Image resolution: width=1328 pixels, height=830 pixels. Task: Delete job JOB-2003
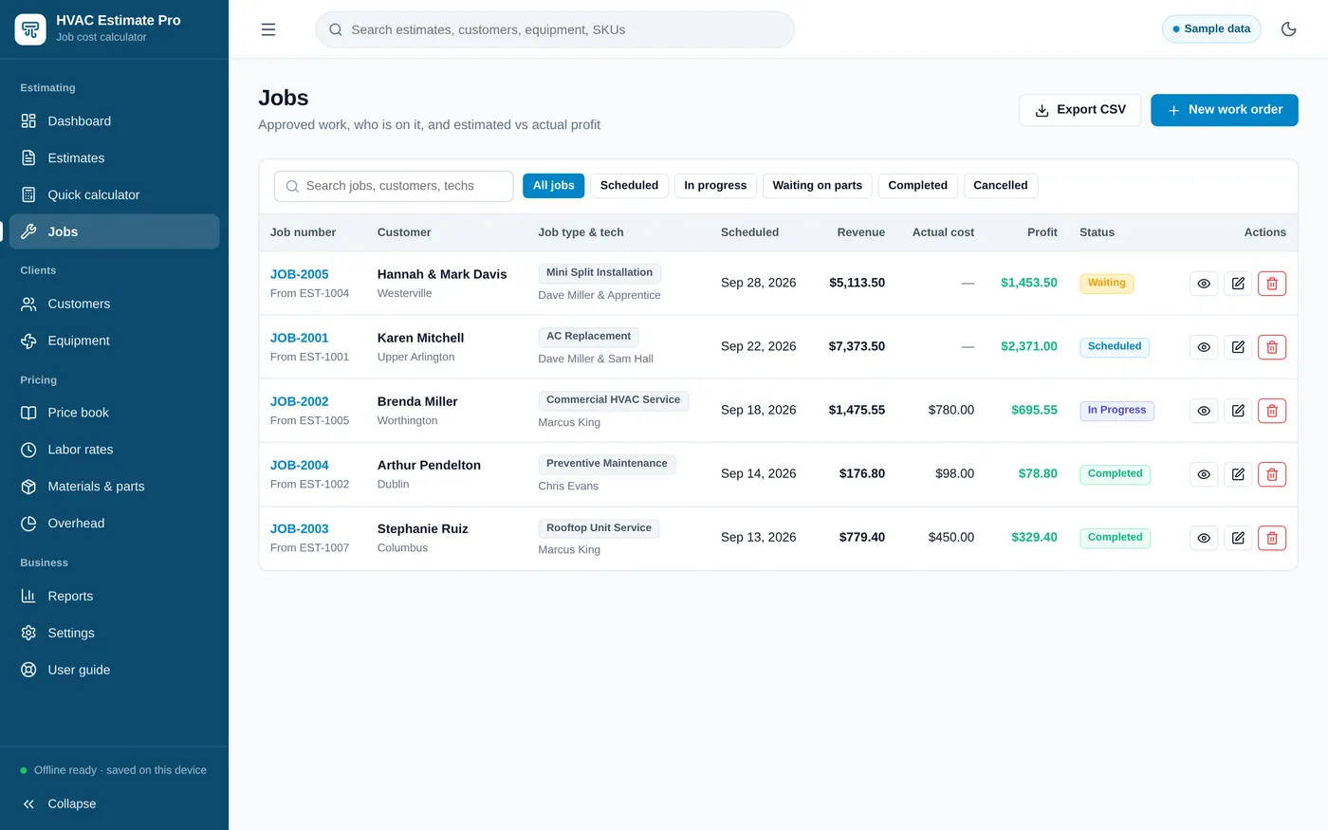1272,538
